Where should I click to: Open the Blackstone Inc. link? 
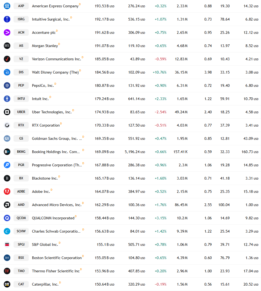pos(45,178)
